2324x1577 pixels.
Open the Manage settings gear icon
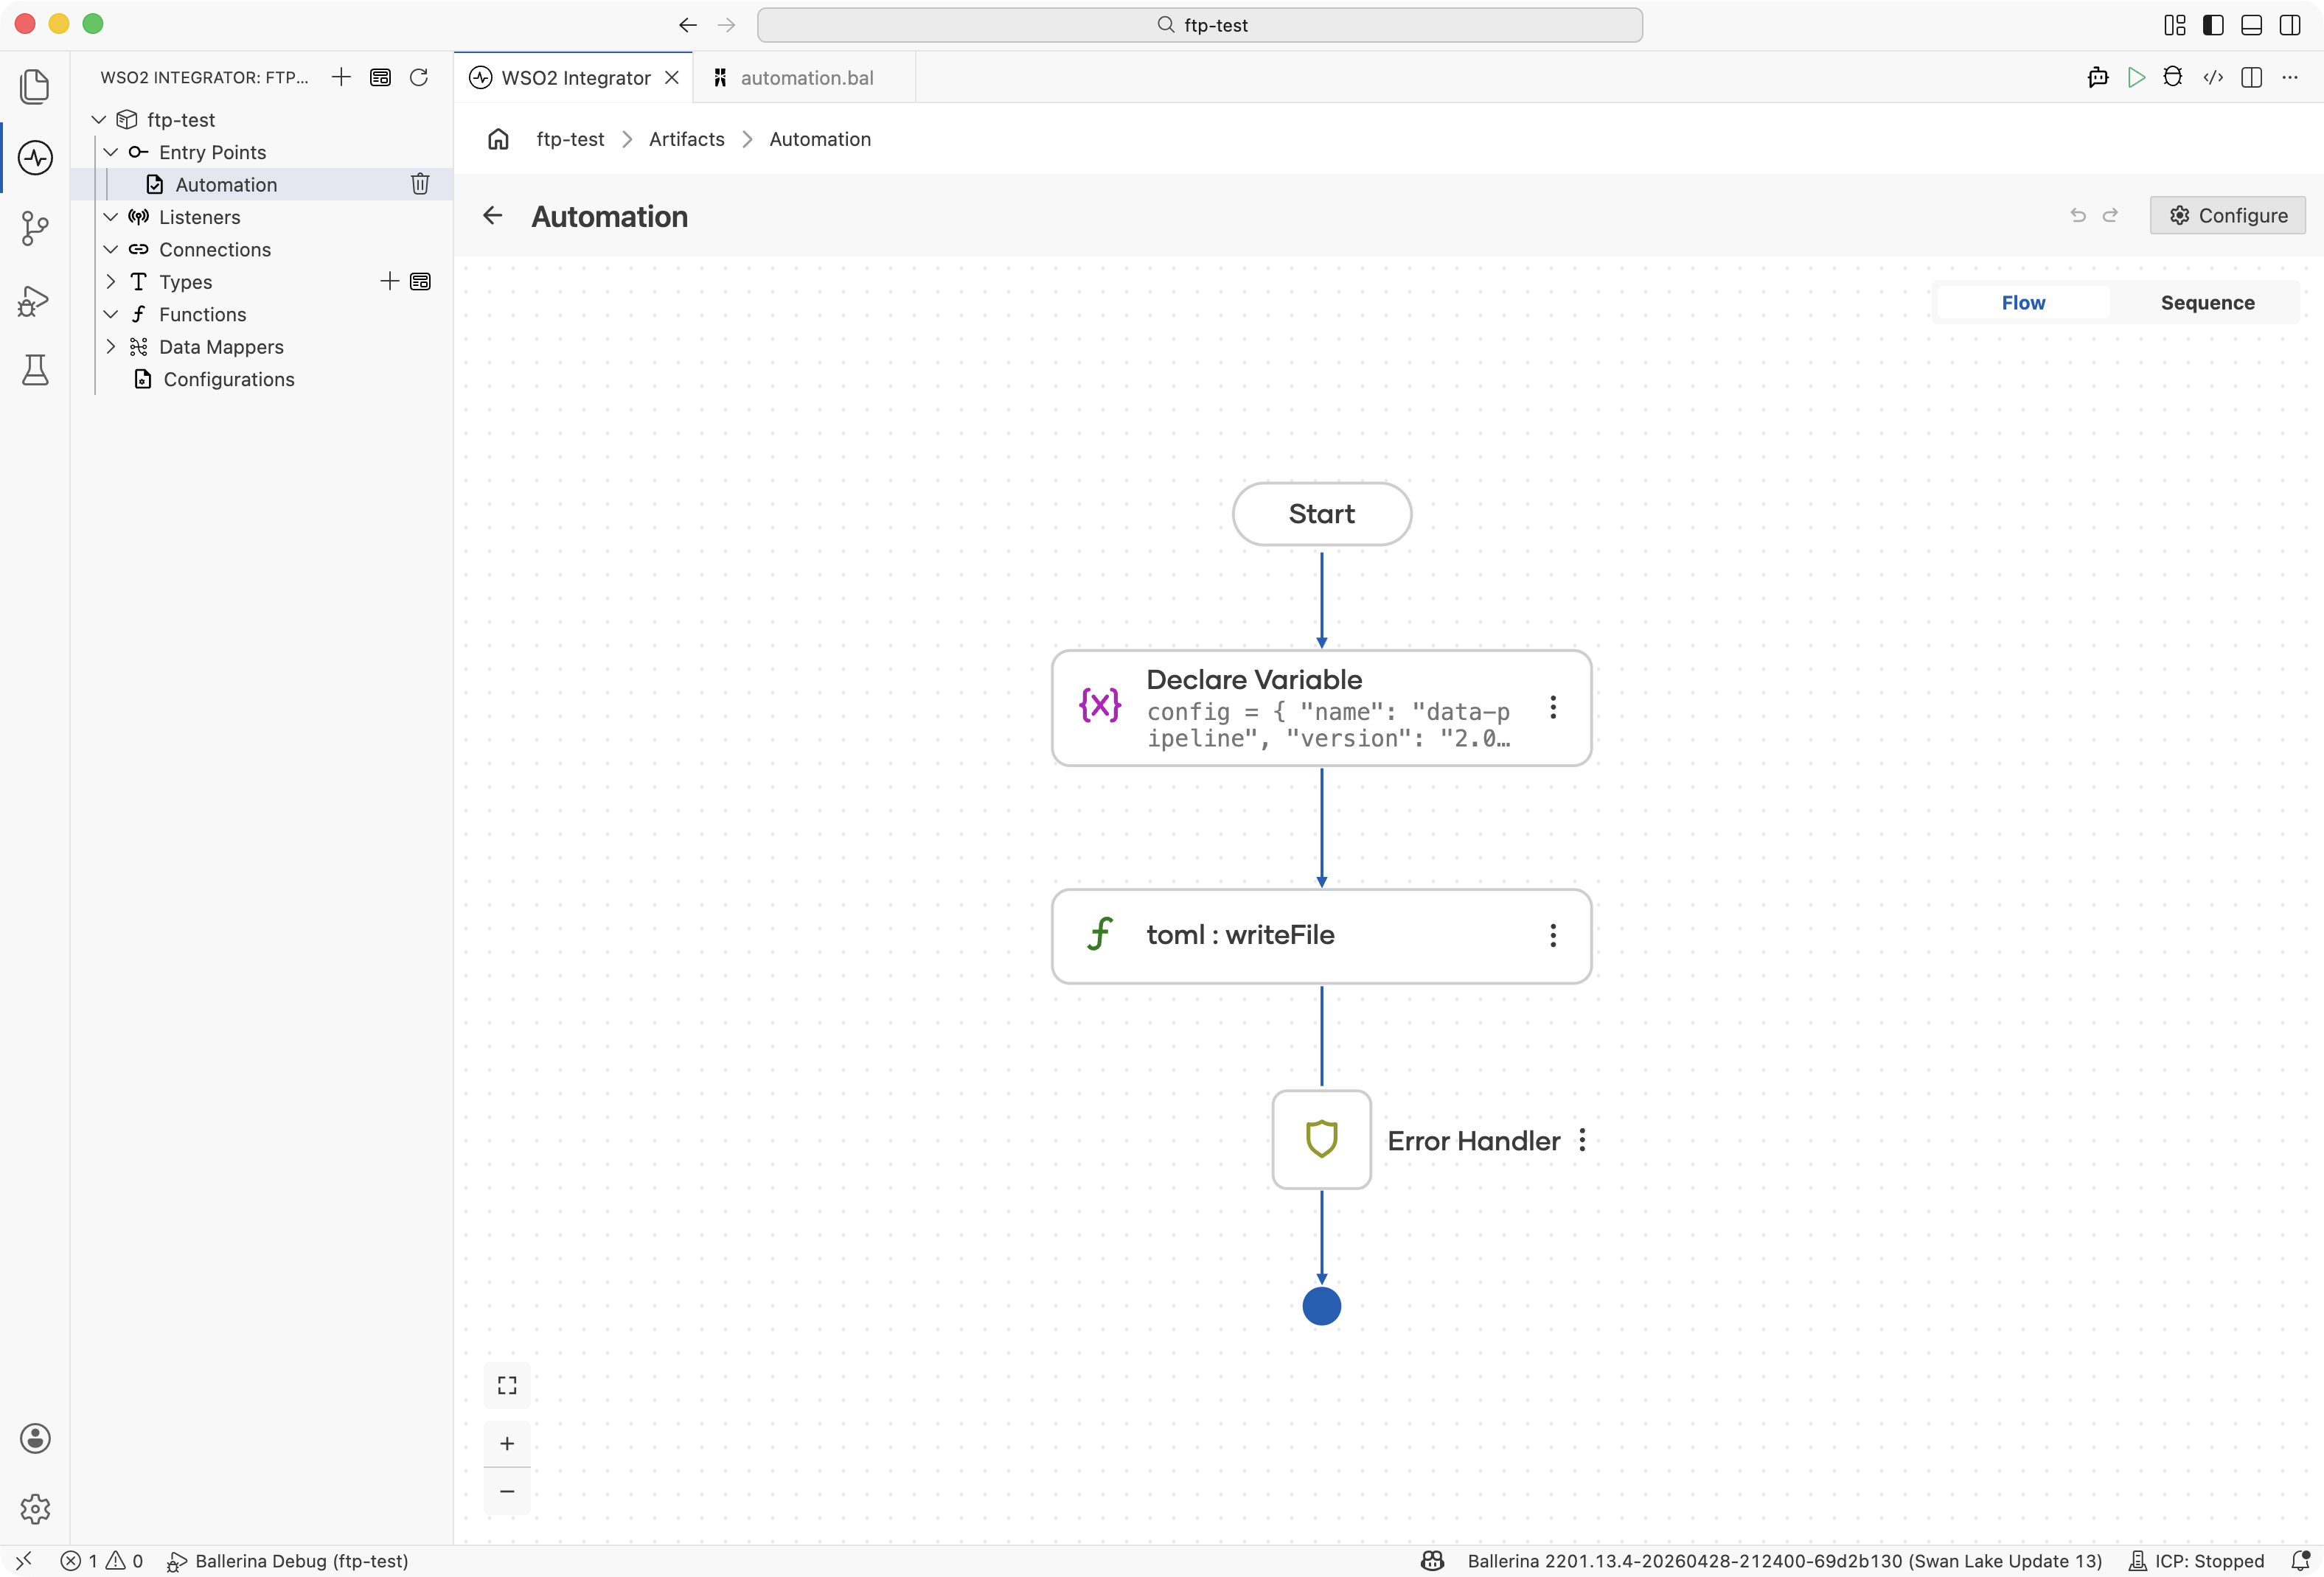(x=35, y=1508)
